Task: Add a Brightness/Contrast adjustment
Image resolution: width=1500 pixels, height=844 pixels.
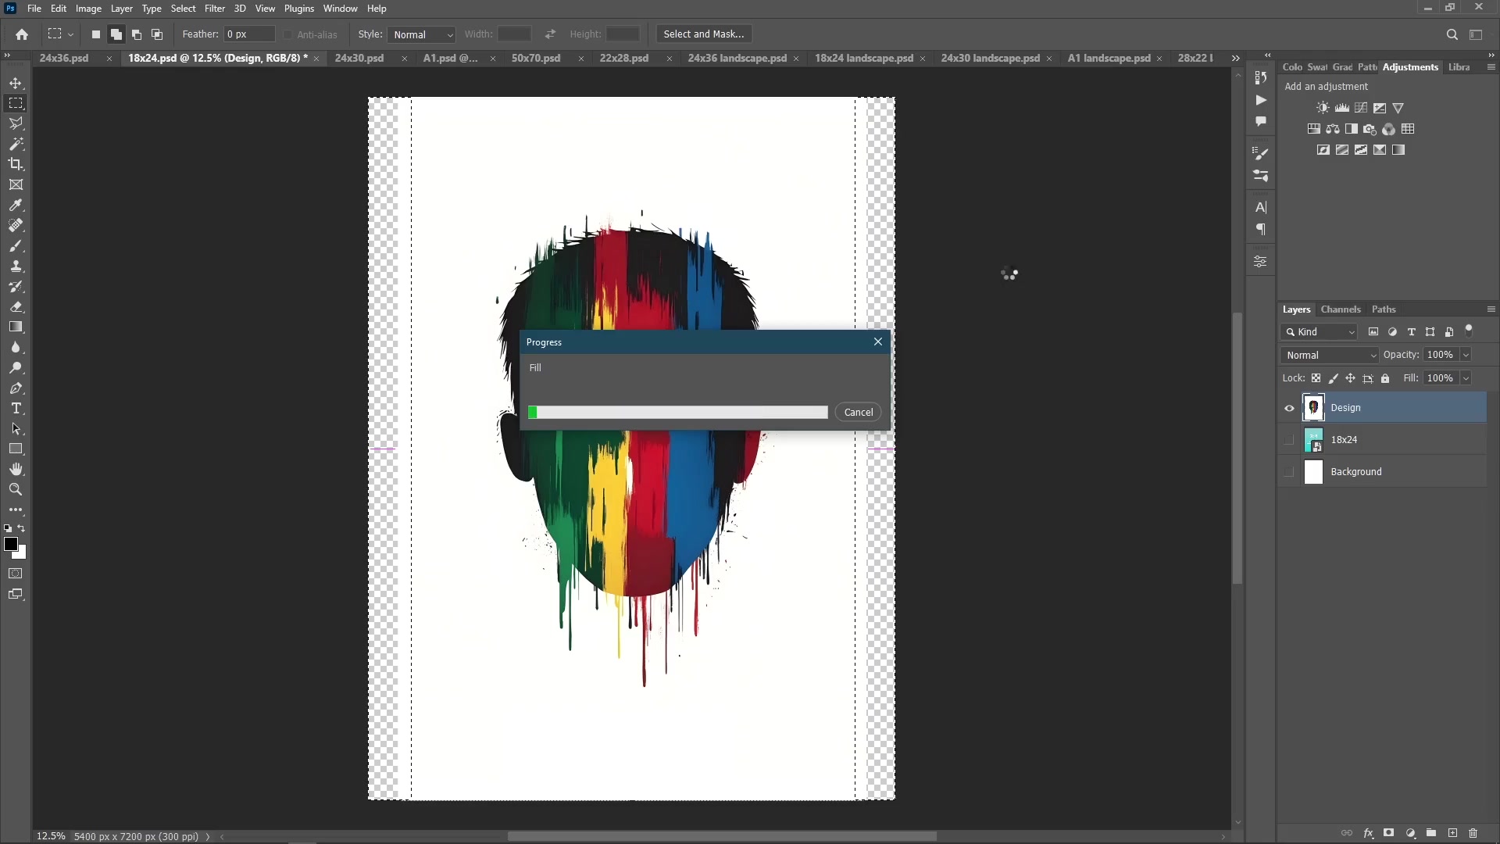Action: pyautogui.click(x=1323, y=108)
